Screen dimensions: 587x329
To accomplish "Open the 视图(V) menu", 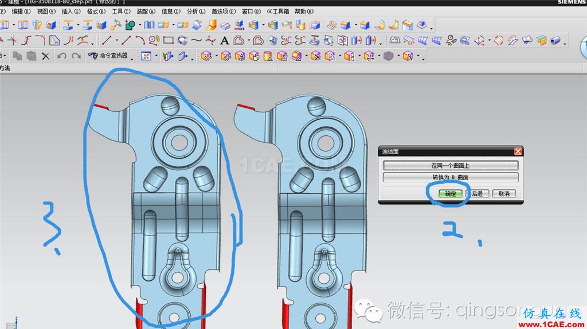I will point(46,11).
